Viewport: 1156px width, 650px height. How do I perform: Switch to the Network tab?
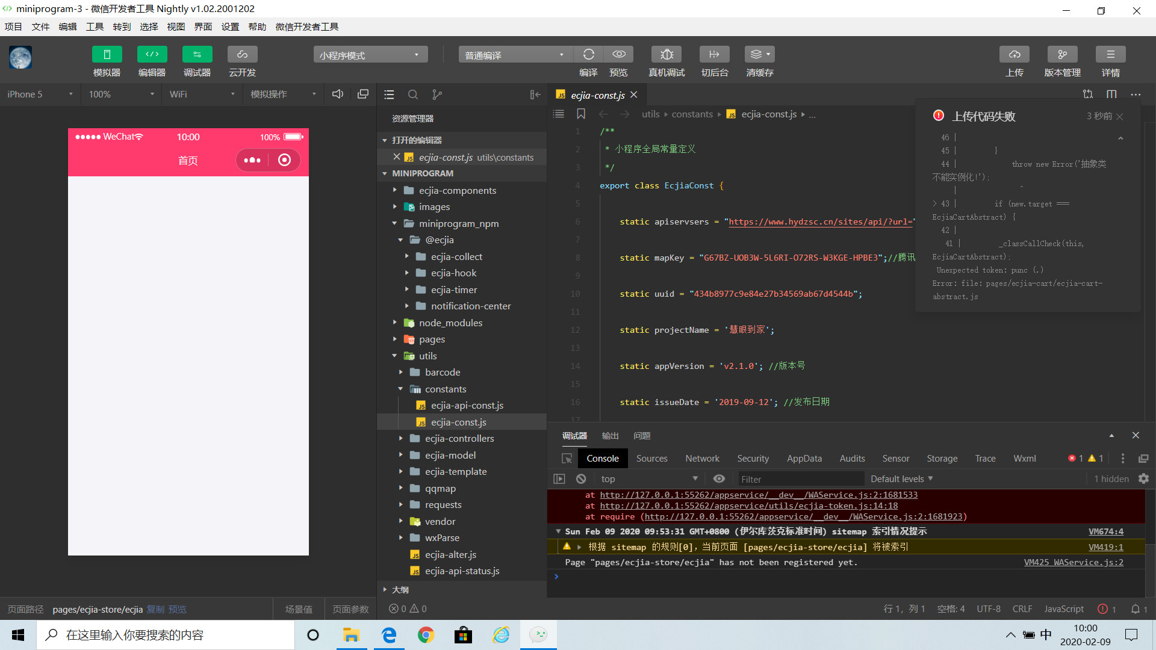(702, 459)
